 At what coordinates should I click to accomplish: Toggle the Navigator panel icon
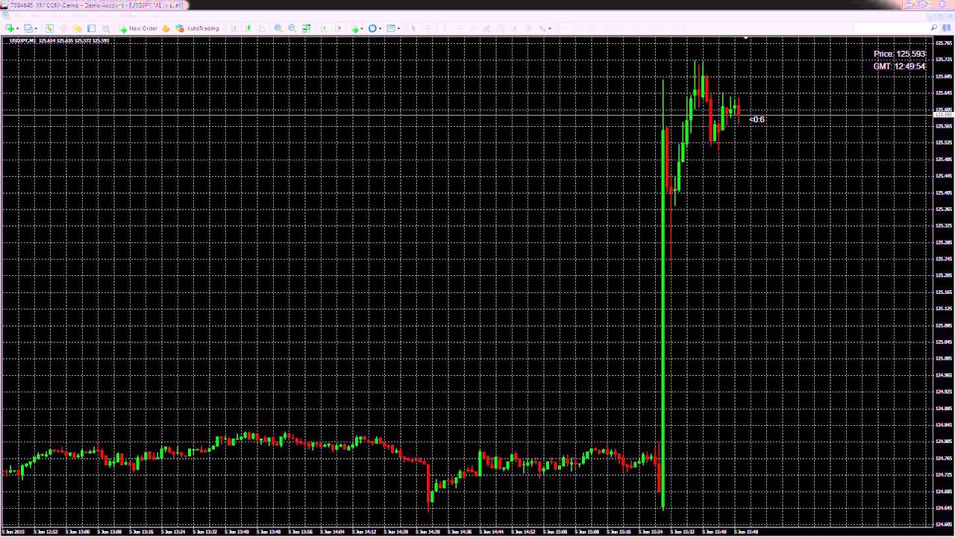point(77,28)
